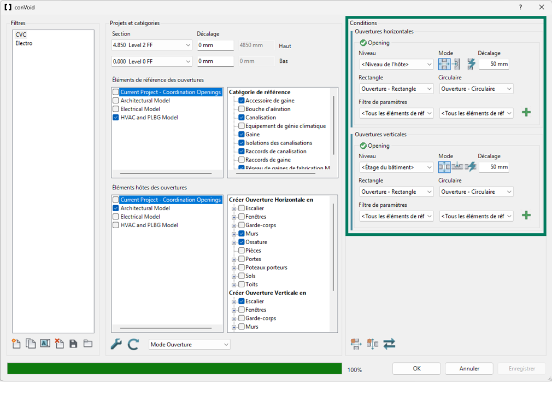Uncheck Isolations des canalisations
The height and width of the screenshot is (394, 552).
tap(242, 143)
